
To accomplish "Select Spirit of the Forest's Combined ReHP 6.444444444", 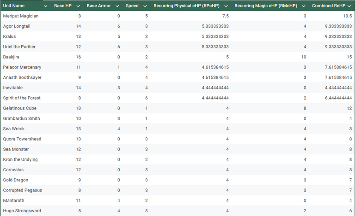I will (x=338, y=98).
